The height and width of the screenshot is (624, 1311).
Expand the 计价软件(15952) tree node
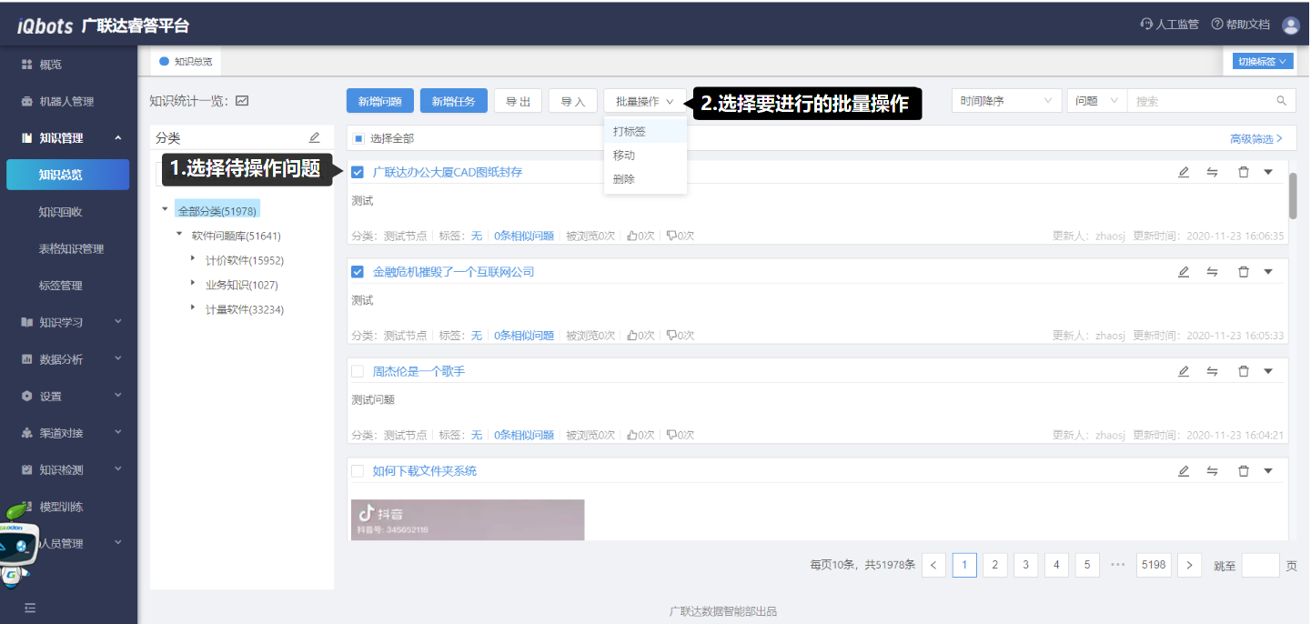point(193,259)
